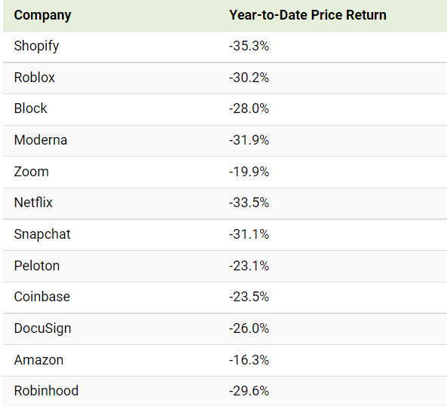
Task: Select the Moderna company name
Action: (41, 140)
